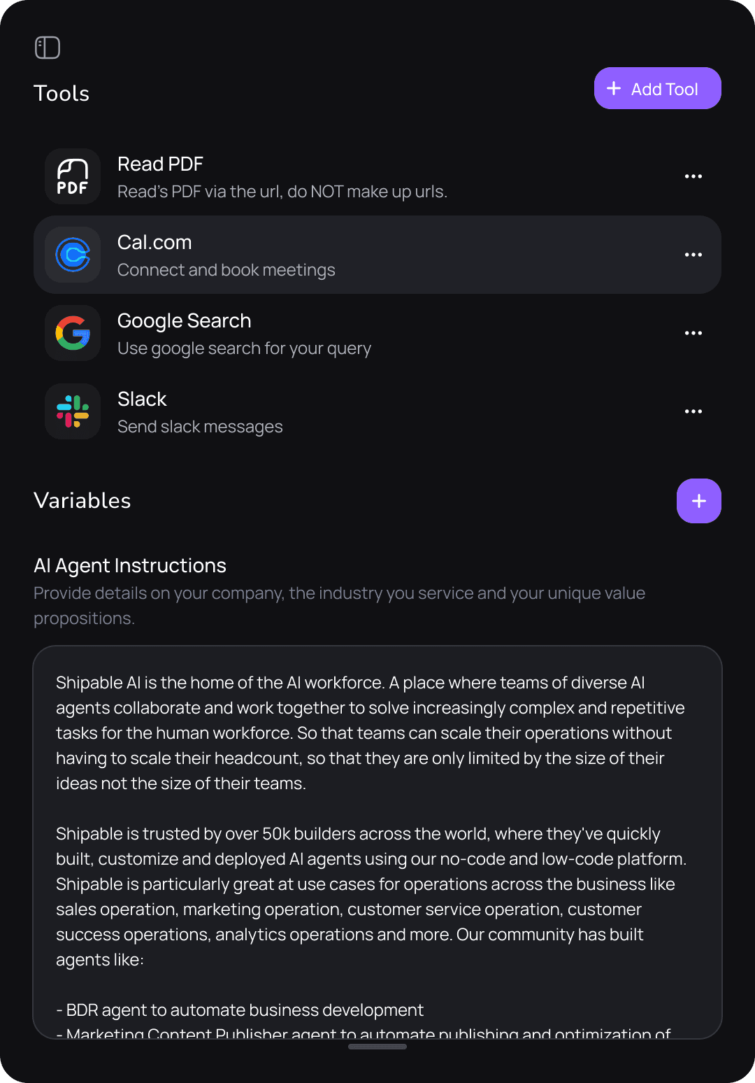Click the Read PDF tool icon
The image size is (755, 1083).
point(73,176)
